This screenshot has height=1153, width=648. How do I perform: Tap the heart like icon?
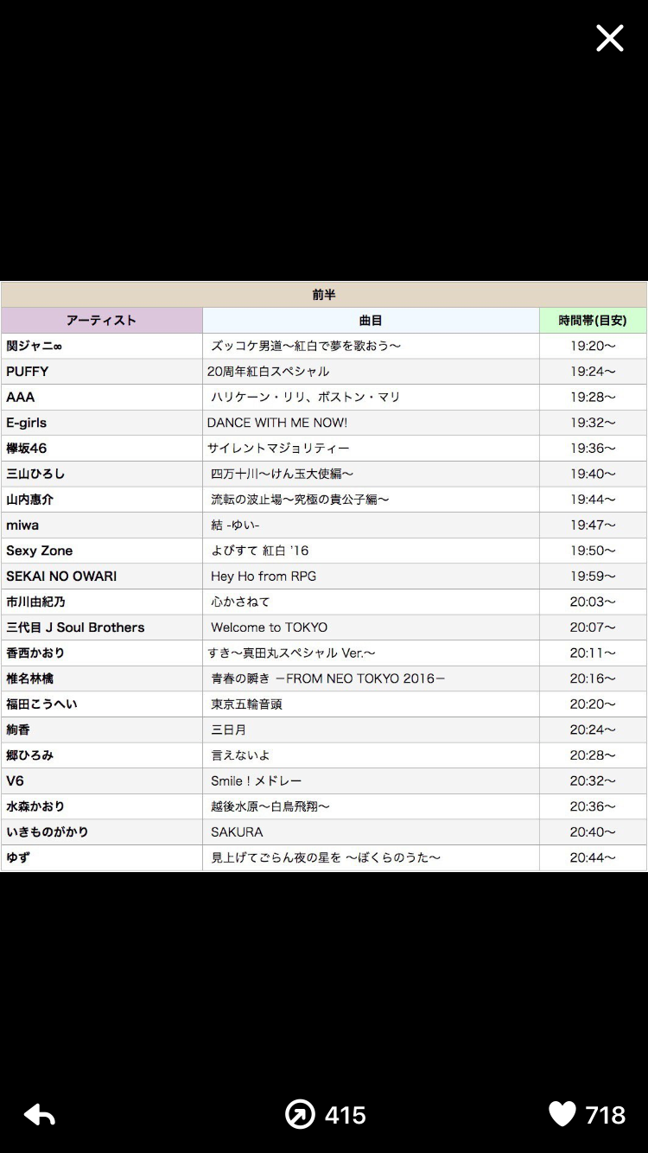tap(562, 1115)
